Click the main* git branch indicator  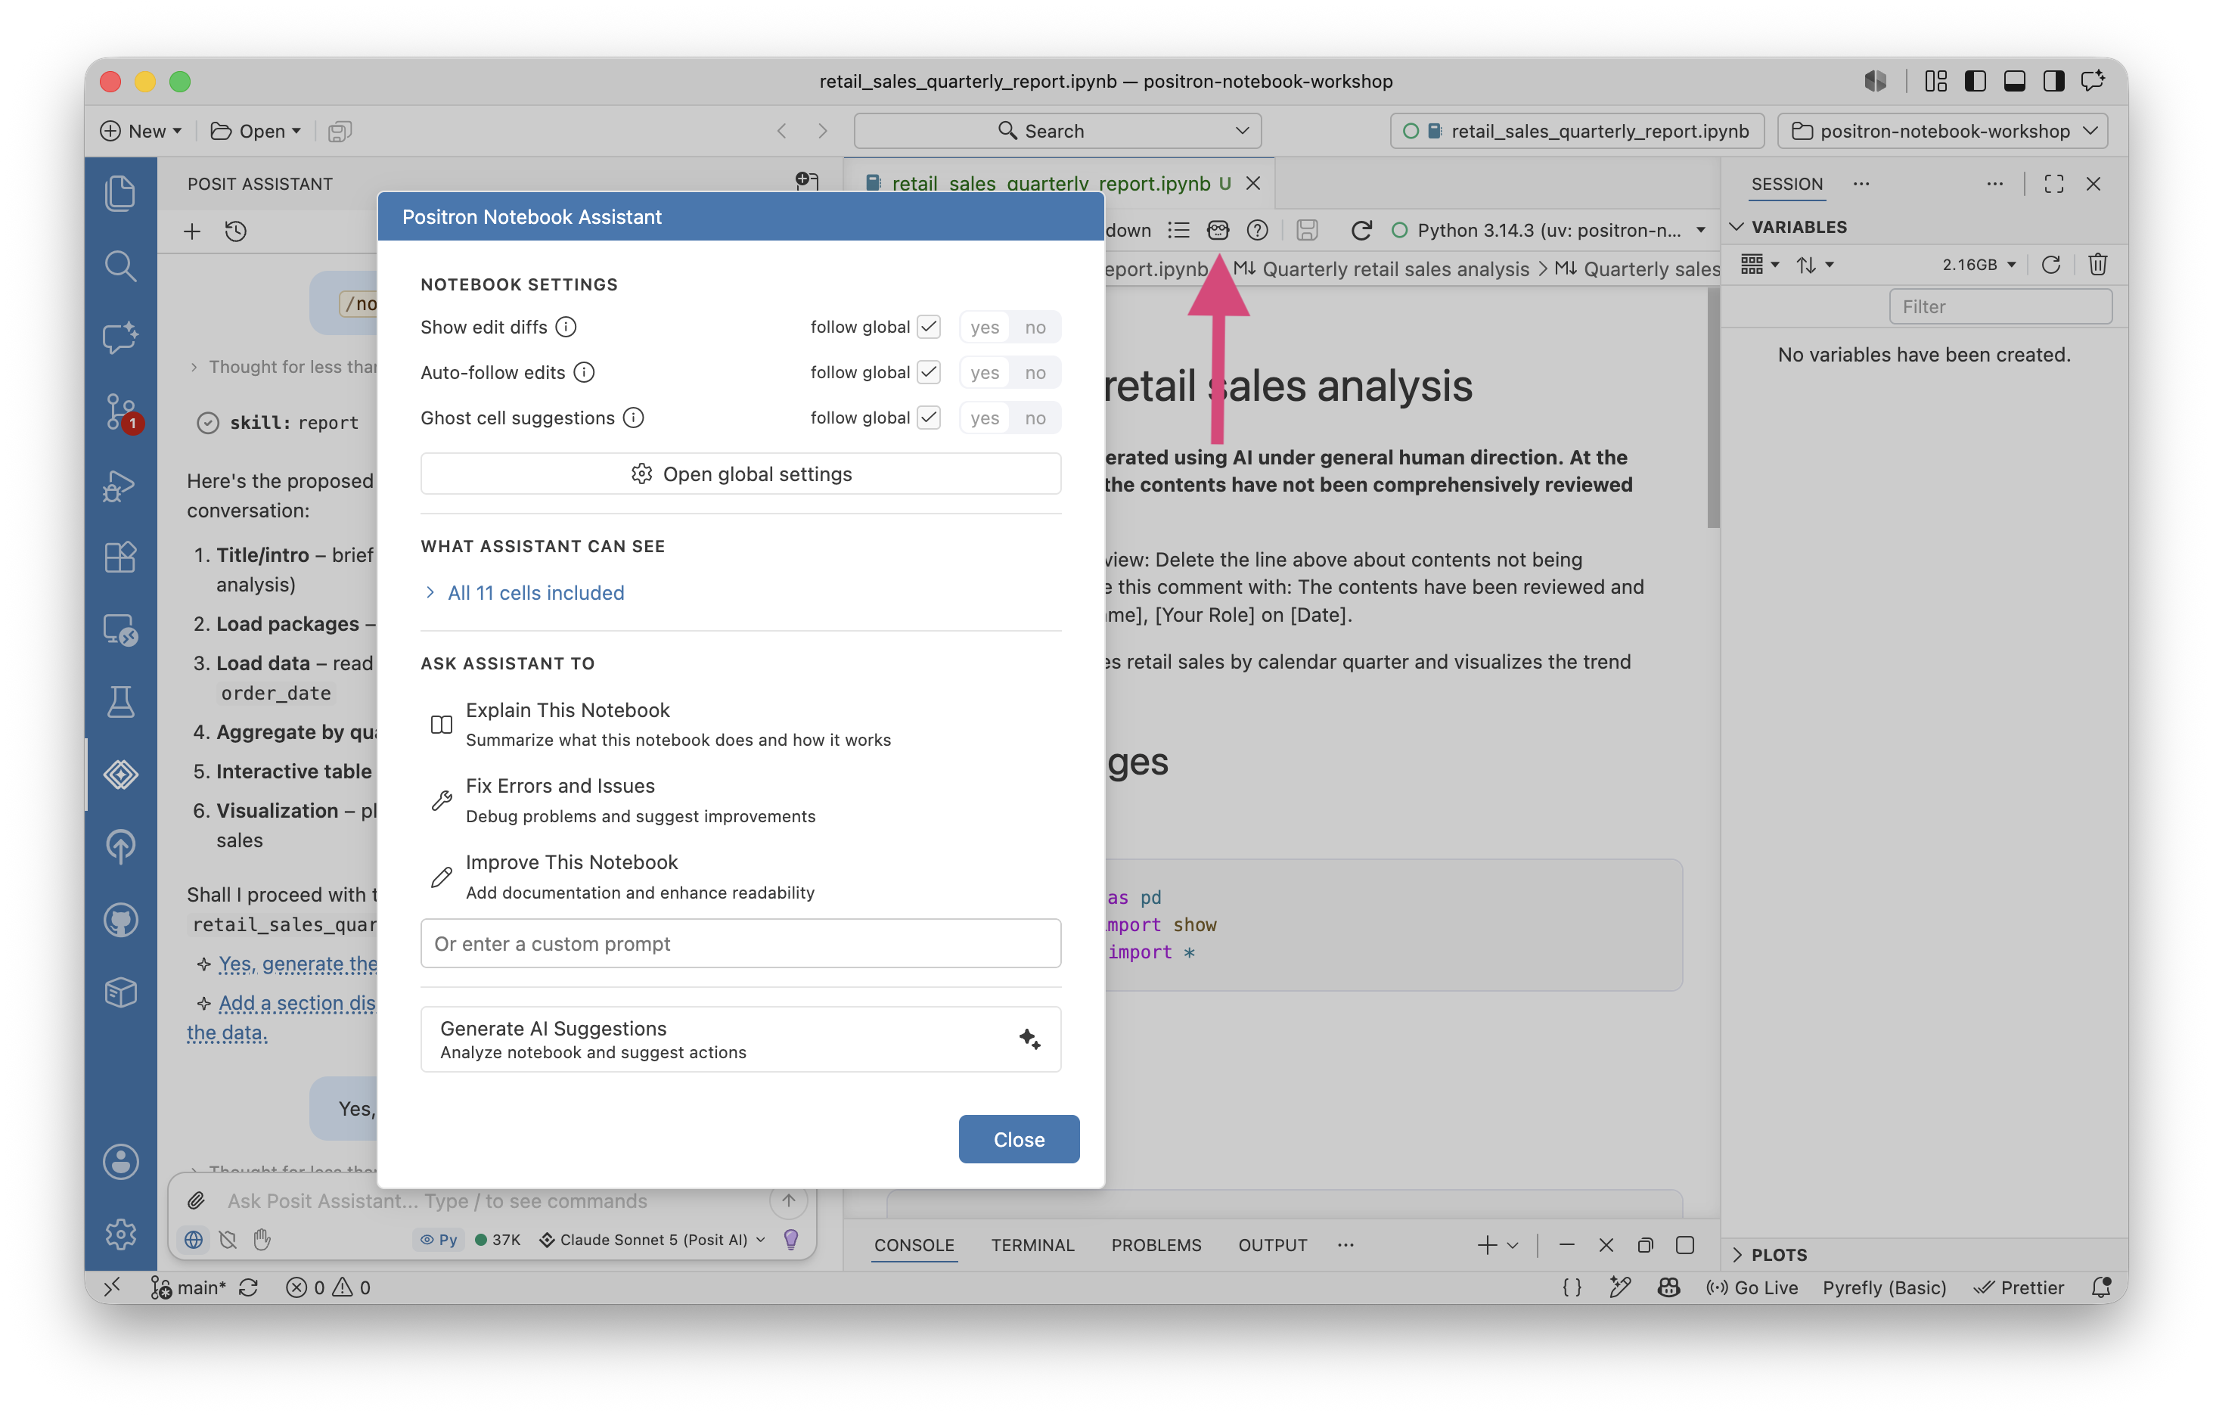tap(189, 1287)
